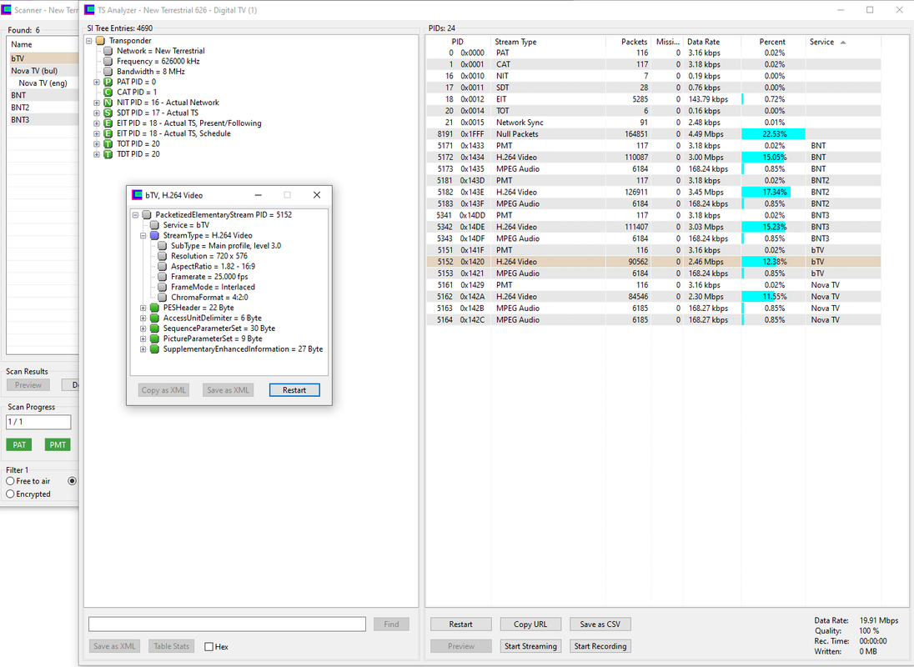Viewport: 914px width, 667px height.
Task: Sort by the Service column header
Action: pos(843,42)
